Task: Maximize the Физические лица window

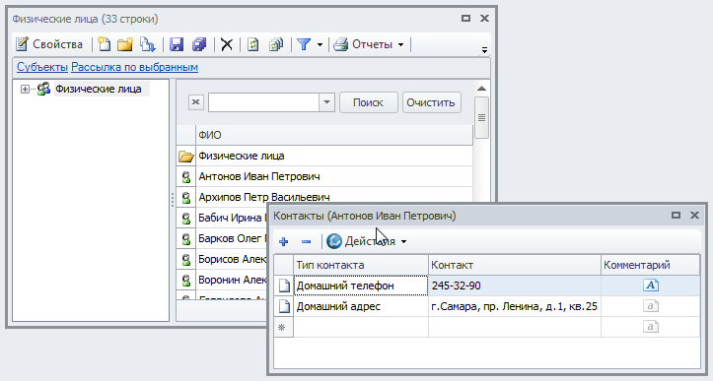Action: point(465,19)
